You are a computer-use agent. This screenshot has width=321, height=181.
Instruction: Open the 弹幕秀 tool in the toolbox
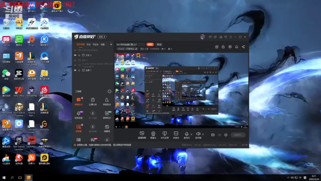[107, 128]
